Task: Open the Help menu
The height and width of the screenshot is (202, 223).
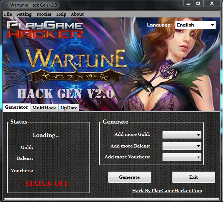Action: pyautogui.click(x=61, y=14)
